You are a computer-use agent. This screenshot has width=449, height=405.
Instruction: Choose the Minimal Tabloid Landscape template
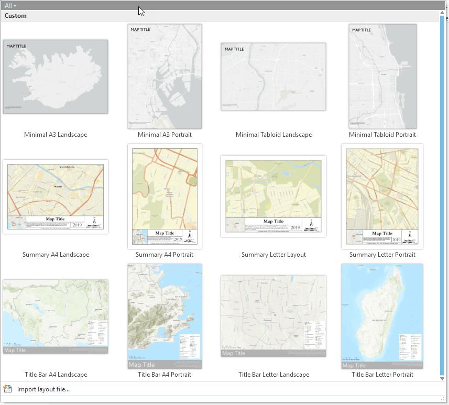[x=273, y=76]
